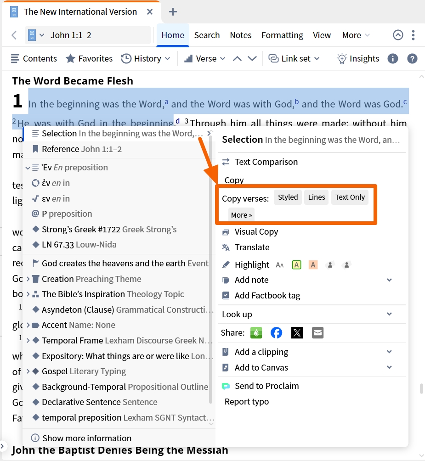
Task: Open a new tab with plus icon
Action: (173, 12)
